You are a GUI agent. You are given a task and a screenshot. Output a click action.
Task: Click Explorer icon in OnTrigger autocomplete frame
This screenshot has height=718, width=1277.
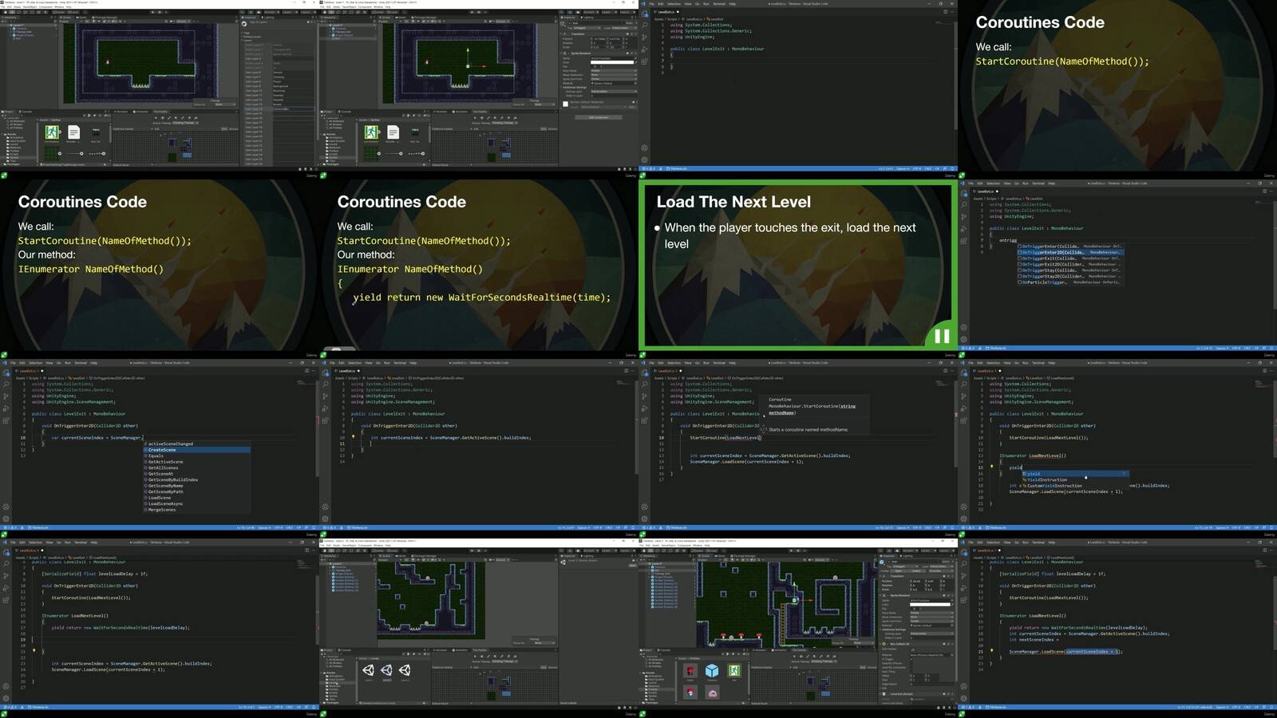pyautogui.click(x=964, y=193)
